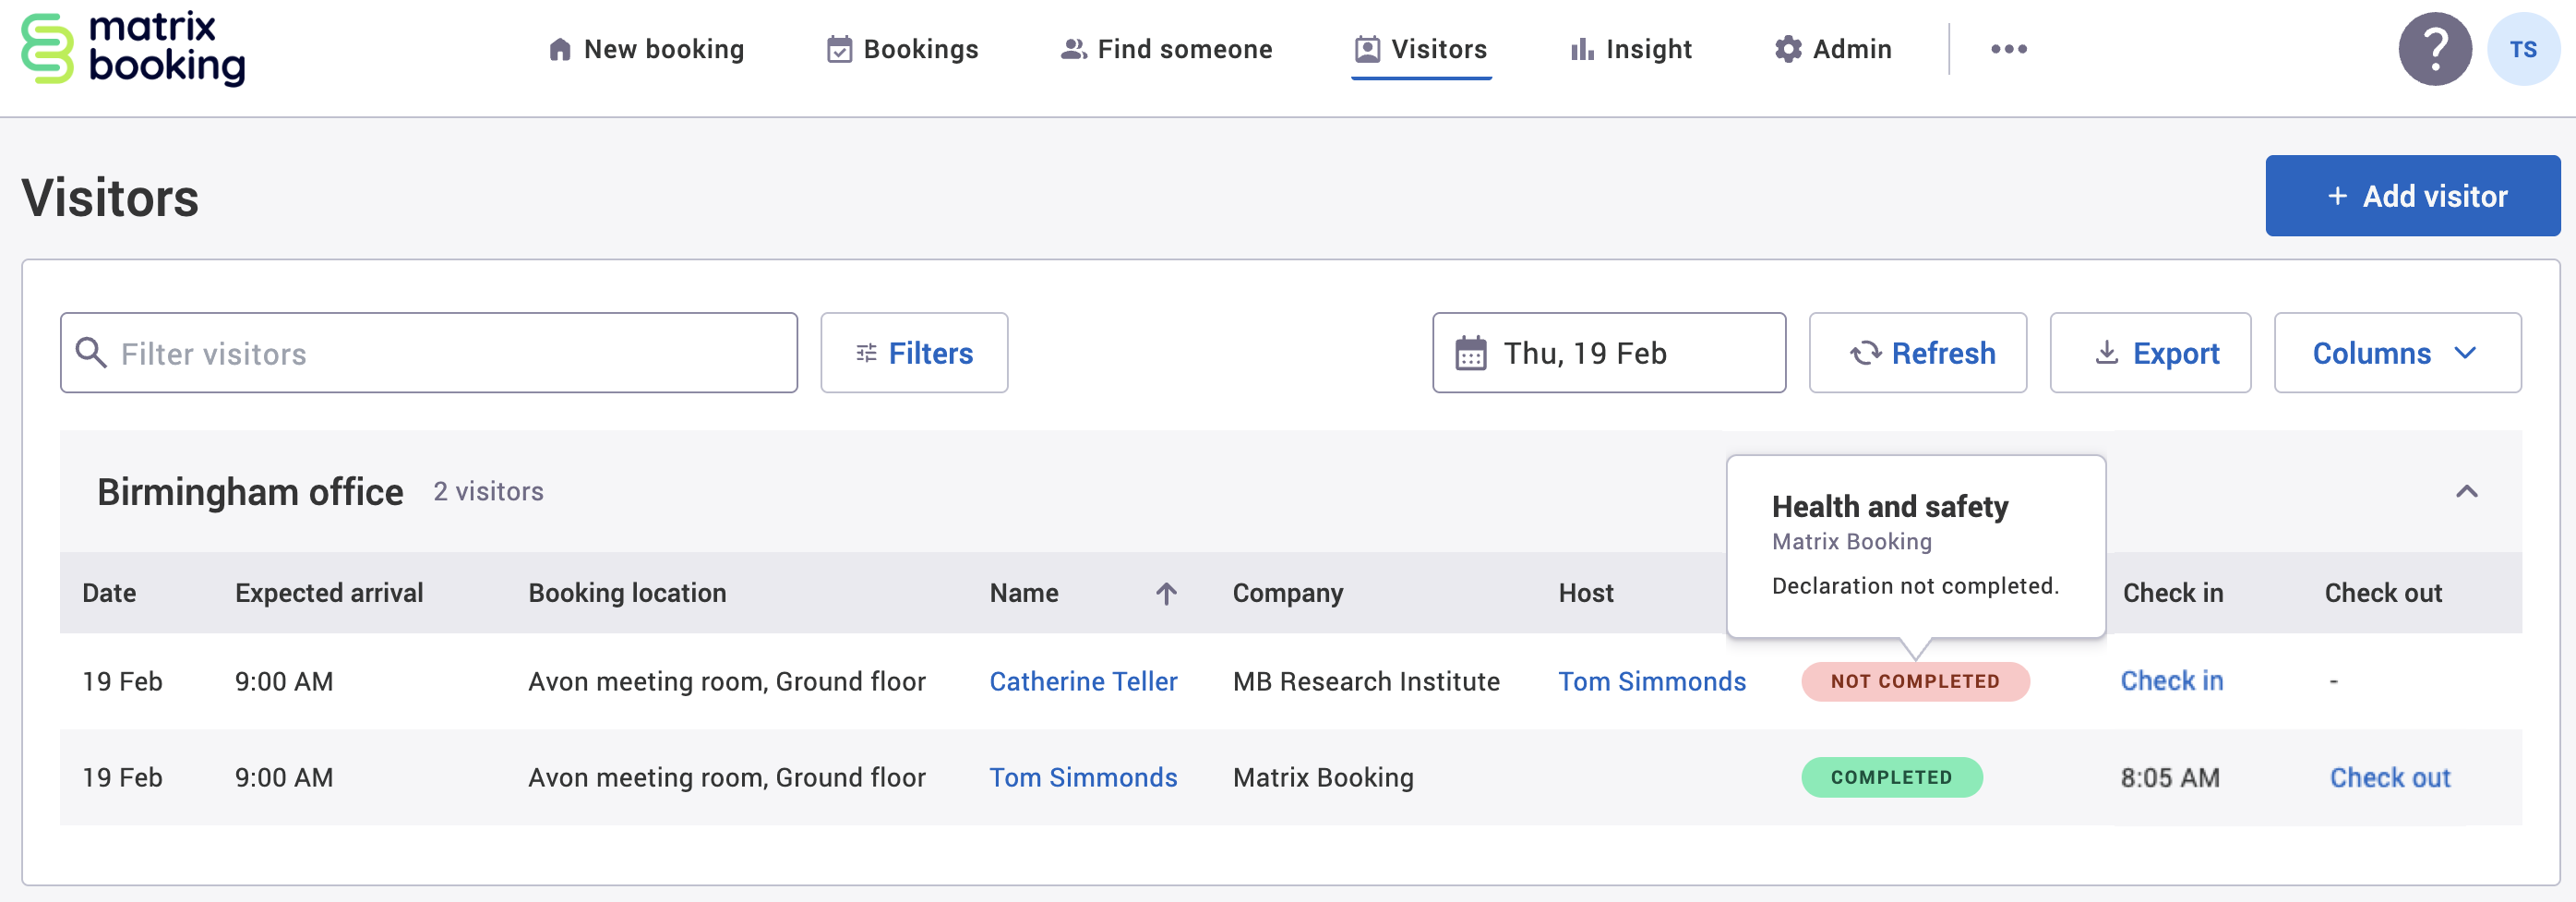Open Catherine Teller's visitor details
The width and height of the screenshot is (2576, 902).
point(1083,681)
